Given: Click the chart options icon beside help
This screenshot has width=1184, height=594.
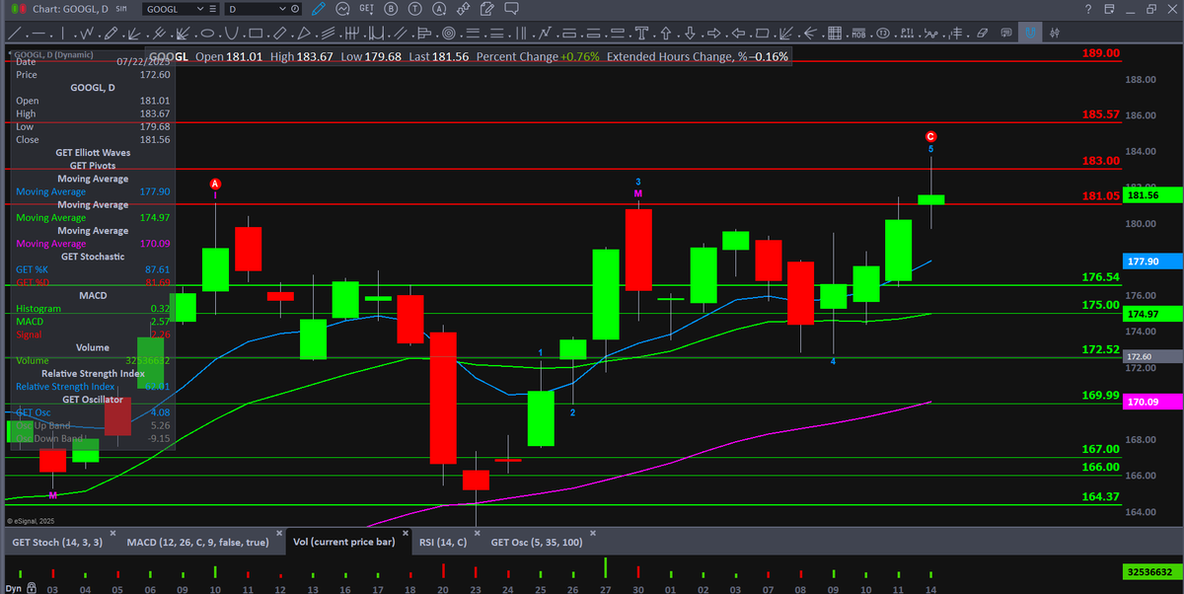Looking at the screenshot, I should point(1109,9).
